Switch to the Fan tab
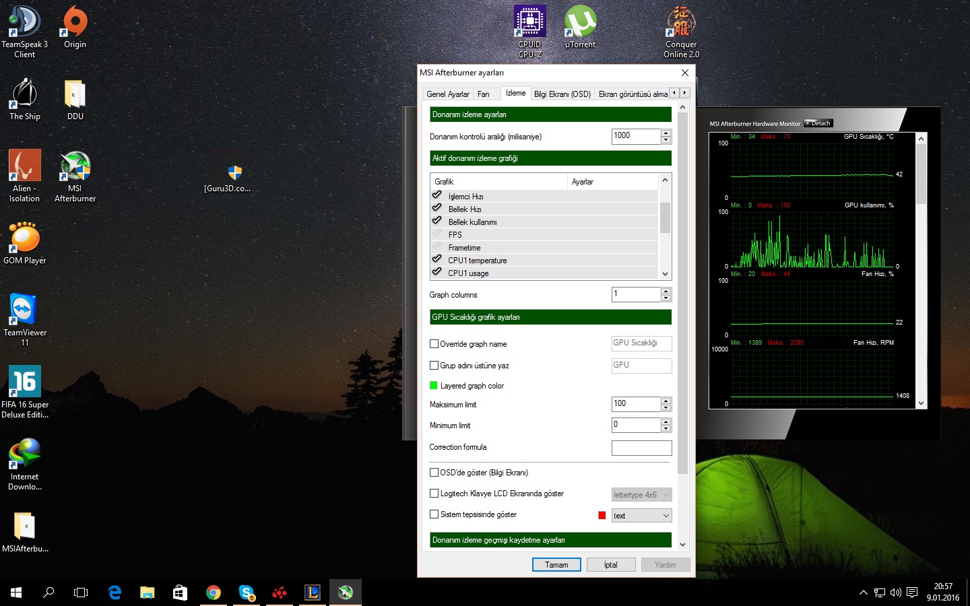970x606 pixels. click(484, 94)
